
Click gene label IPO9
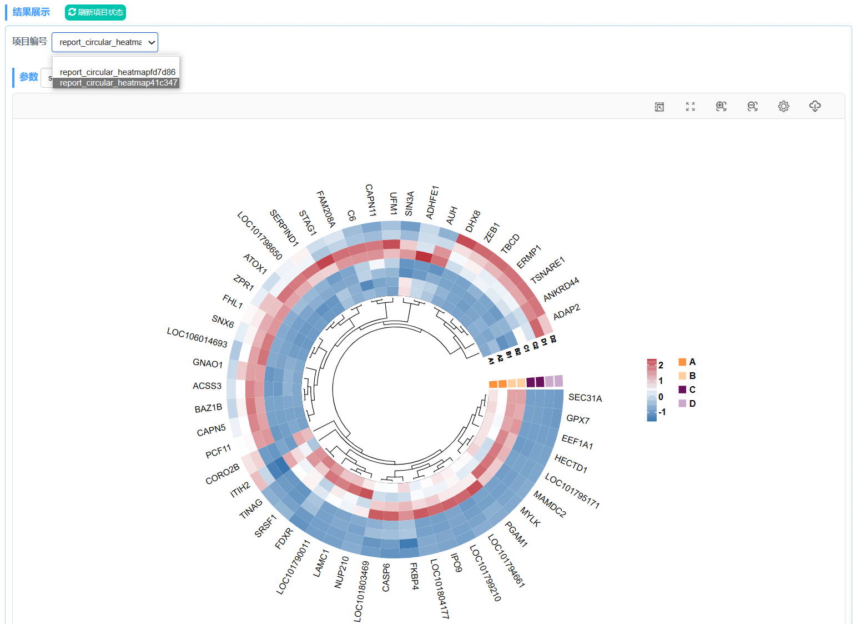click(456, 562)
